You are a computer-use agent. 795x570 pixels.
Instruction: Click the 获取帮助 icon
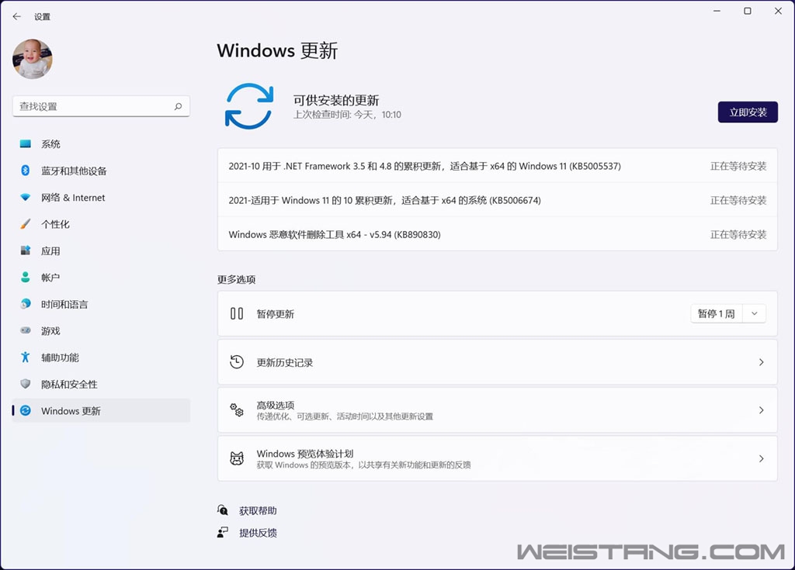click(223, 510)
